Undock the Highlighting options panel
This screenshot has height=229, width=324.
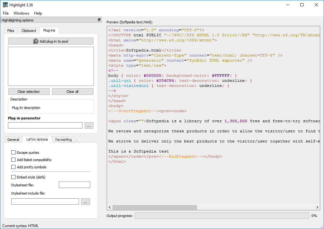tap(99, 20)
